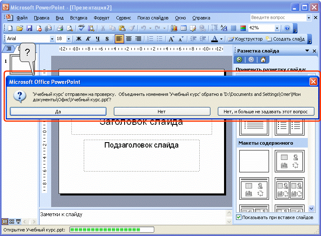Viewport: 321px width, 236px height.
Task: Click the 'Да' button in the dialog
Action: [58, 112]
